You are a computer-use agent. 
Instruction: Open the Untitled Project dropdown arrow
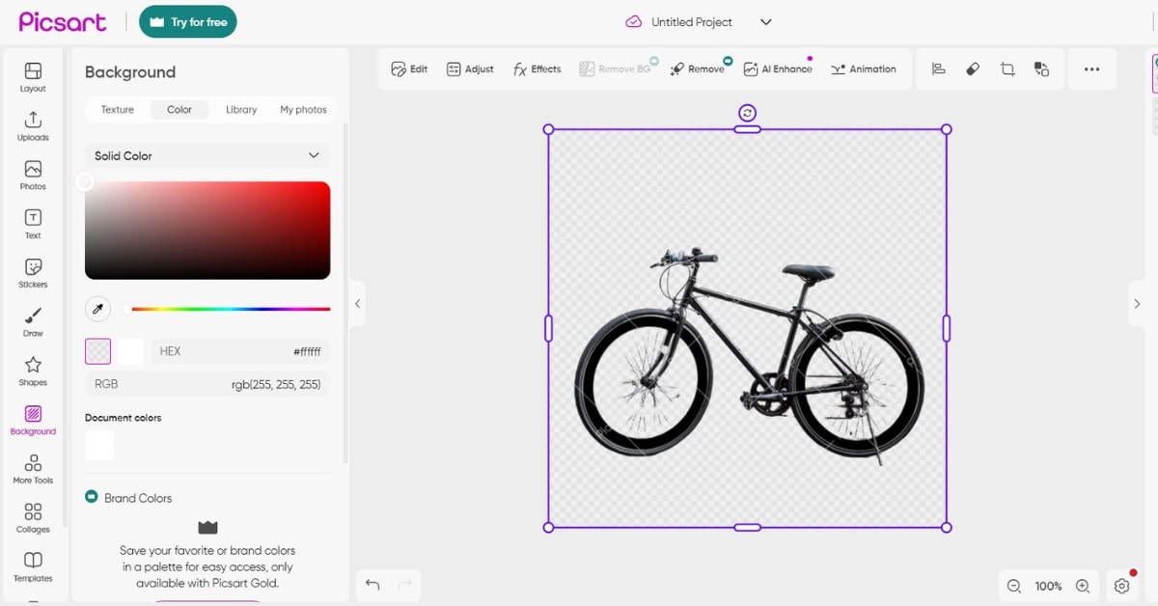766,21
